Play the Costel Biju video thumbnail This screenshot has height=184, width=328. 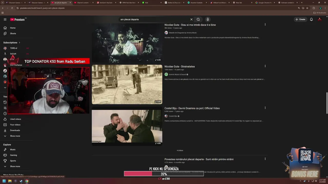pos(127,126)
